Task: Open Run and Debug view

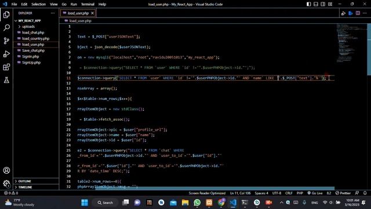Action: pos(6,54)
